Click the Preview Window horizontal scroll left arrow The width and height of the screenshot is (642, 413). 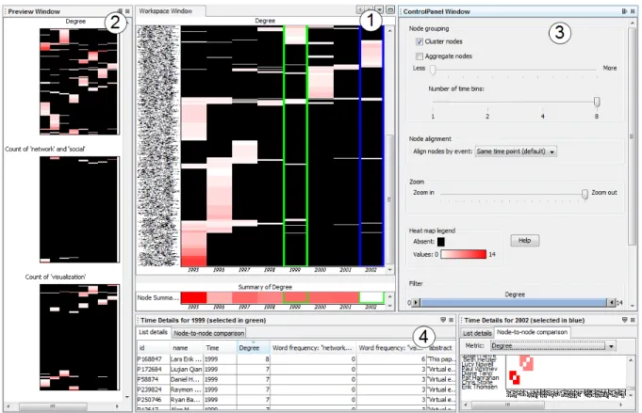coord(8,406)
